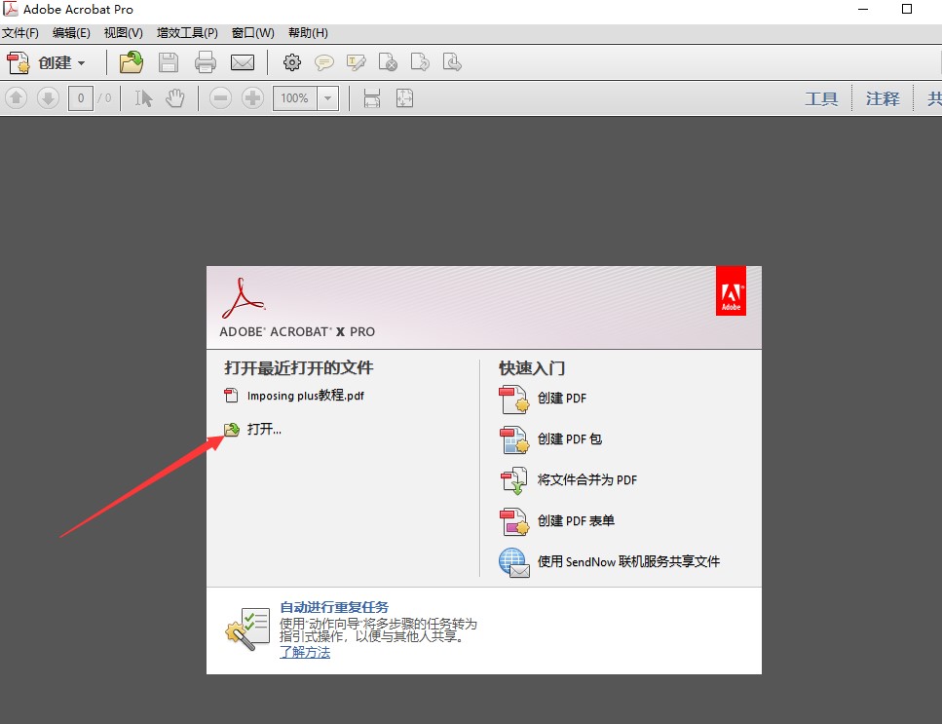Open recent file Imposing plus教程.pdf
The image size is (942, 724).
[x=306, y=396]
